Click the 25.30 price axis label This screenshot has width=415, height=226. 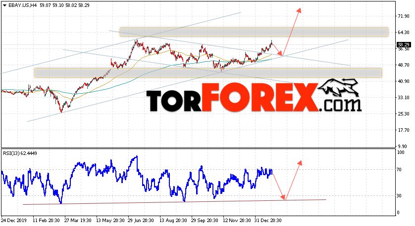tap(404, 114)
